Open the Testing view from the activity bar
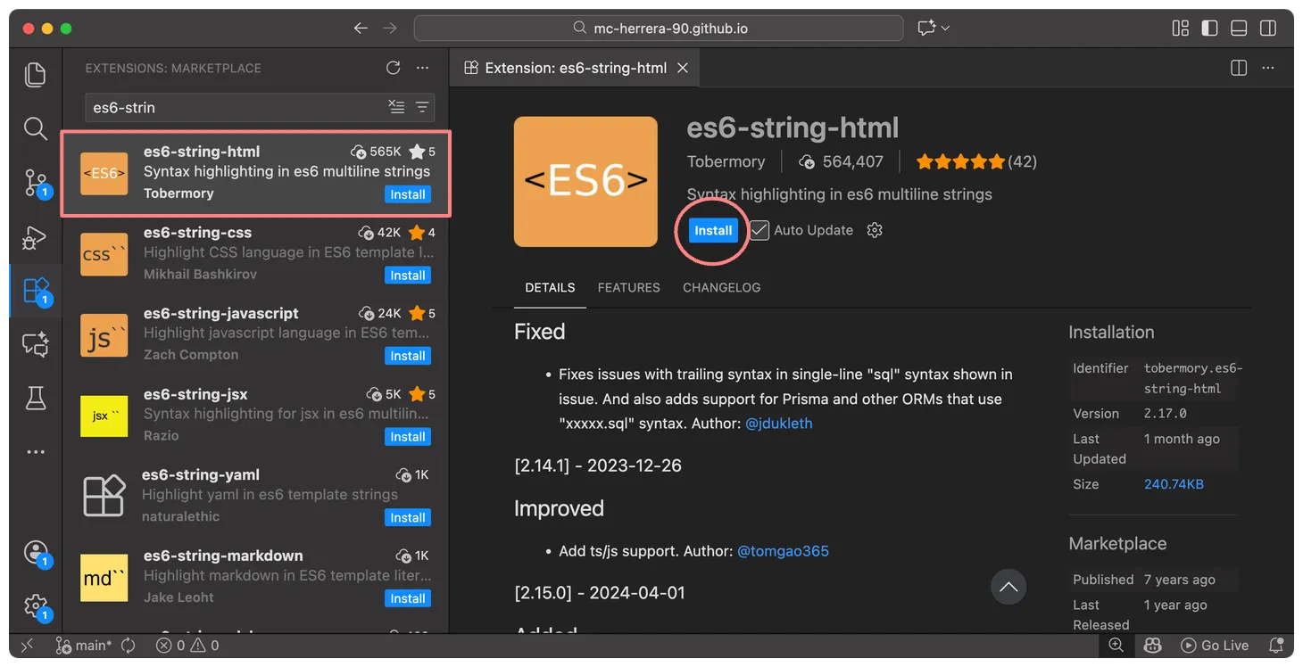Screen dimensions: 1303x667 (x=35, y=398)
